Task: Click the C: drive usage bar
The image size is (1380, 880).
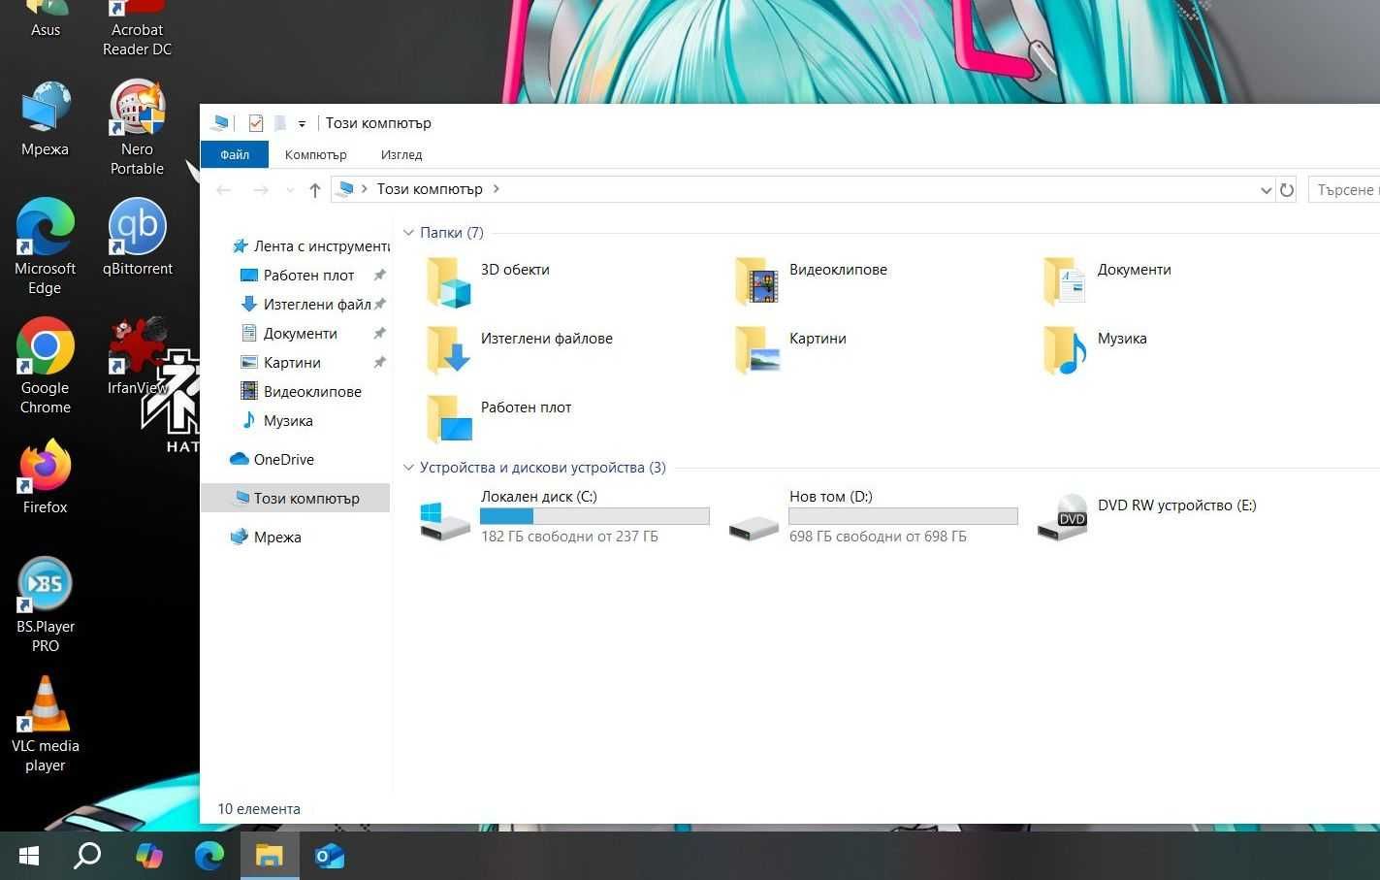Action: click(594, 516)
